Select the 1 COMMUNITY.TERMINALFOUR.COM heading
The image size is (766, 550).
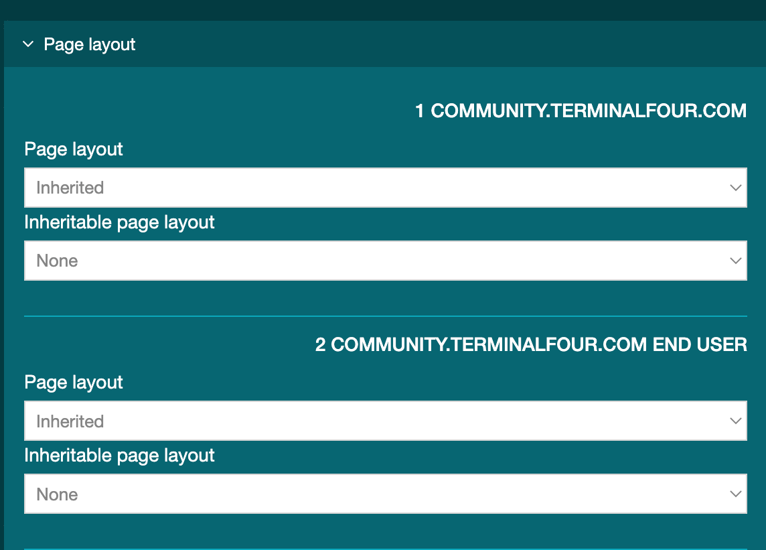(581, 111)
